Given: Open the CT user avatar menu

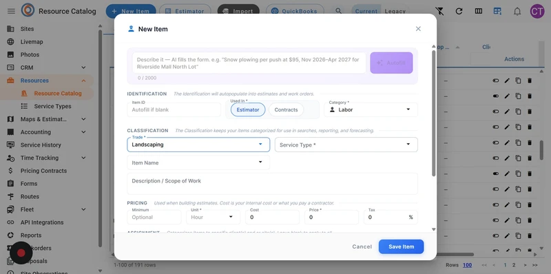Looking at the screenshot, I should click(x=537, y=11).
